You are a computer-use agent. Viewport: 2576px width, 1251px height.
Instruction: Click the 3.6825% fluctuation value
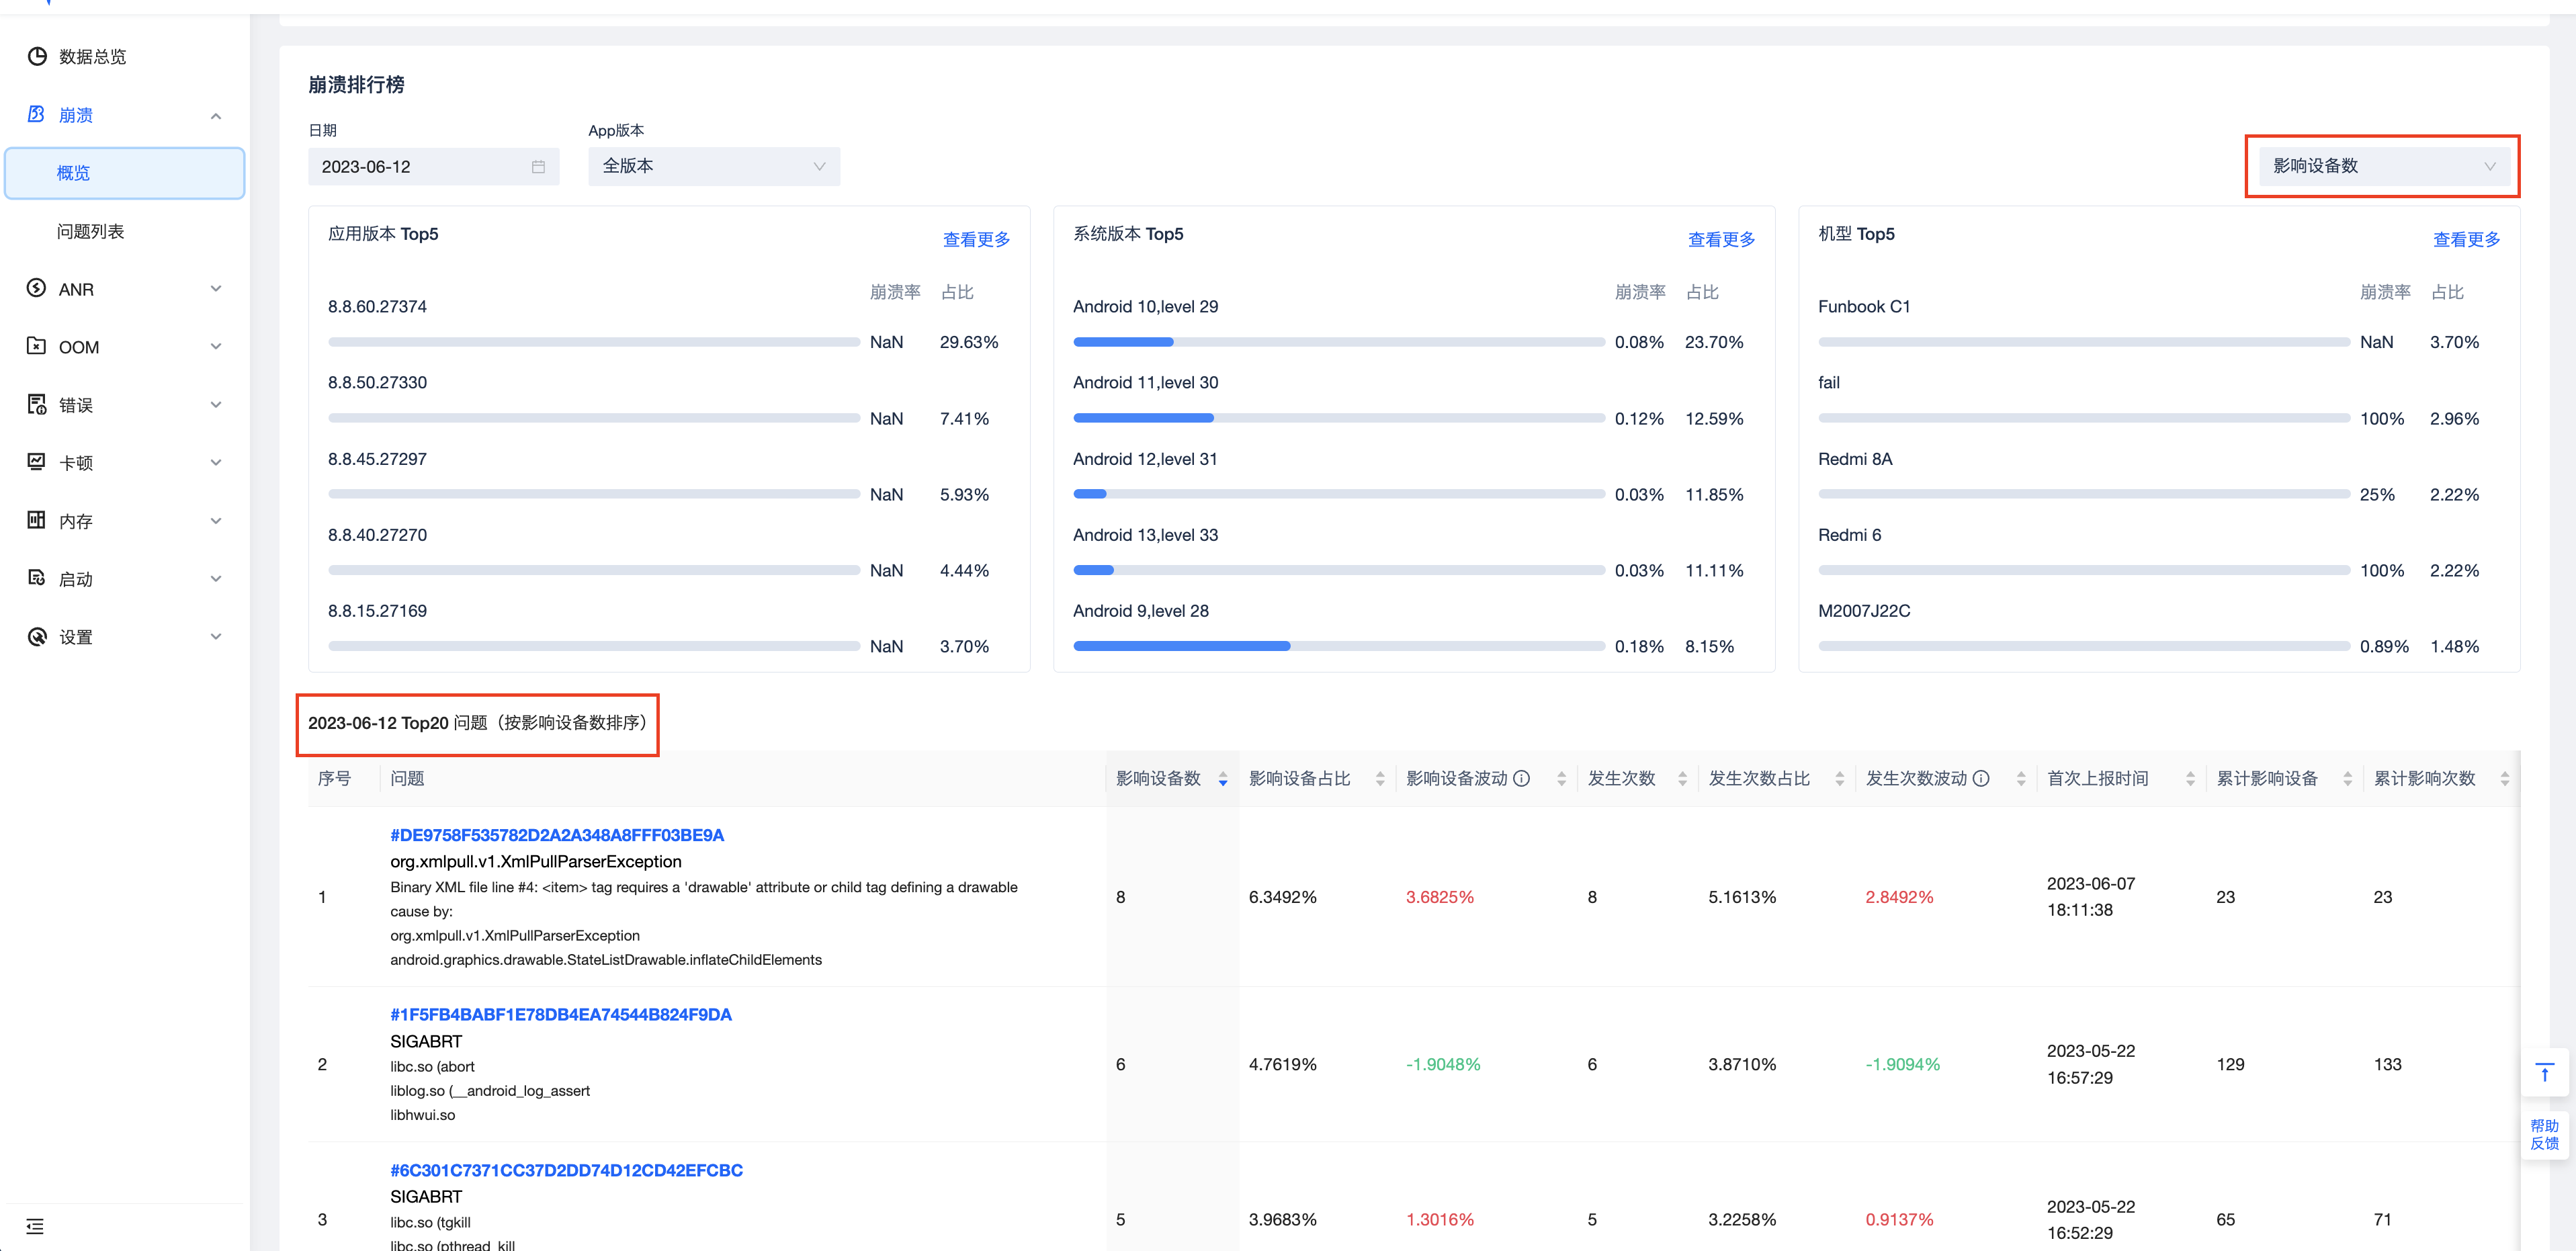pos(1440,897)
